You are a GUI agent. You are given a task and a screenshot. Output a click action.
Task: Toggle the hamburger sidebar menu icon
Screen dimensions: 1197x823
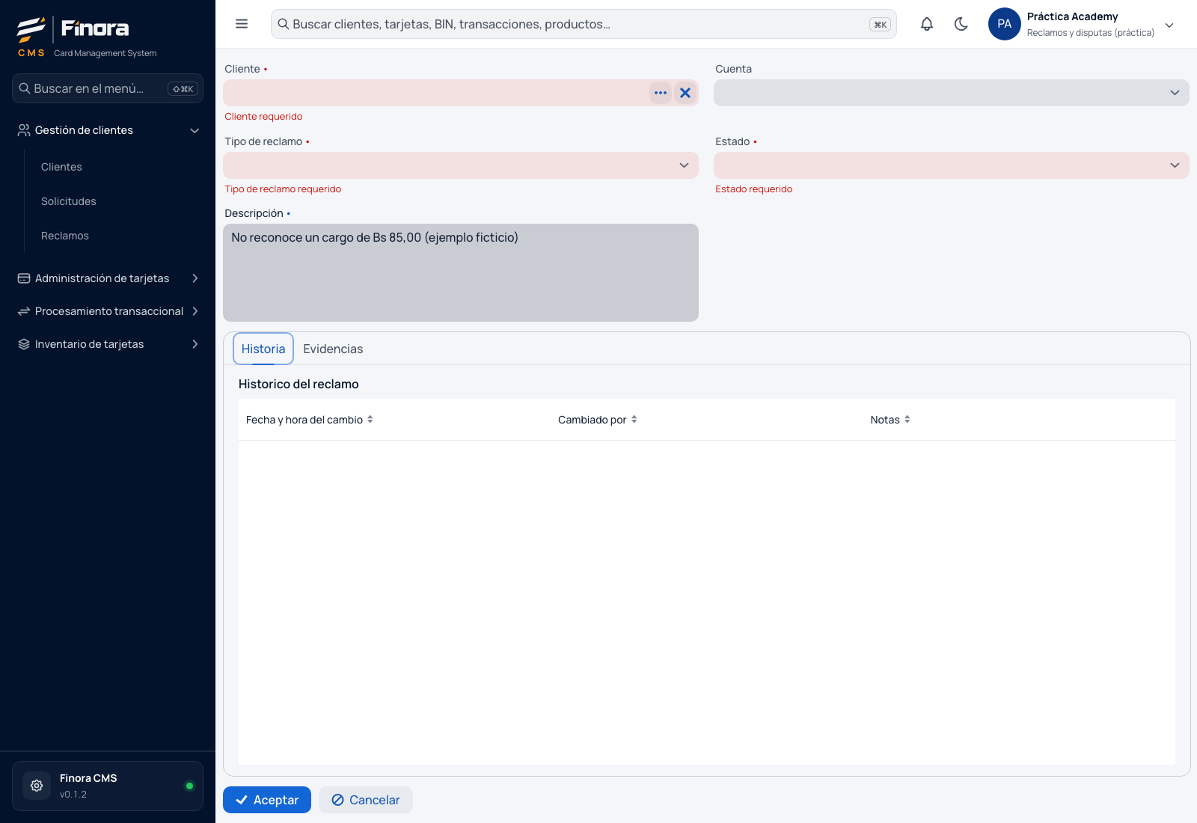[242, 24]
